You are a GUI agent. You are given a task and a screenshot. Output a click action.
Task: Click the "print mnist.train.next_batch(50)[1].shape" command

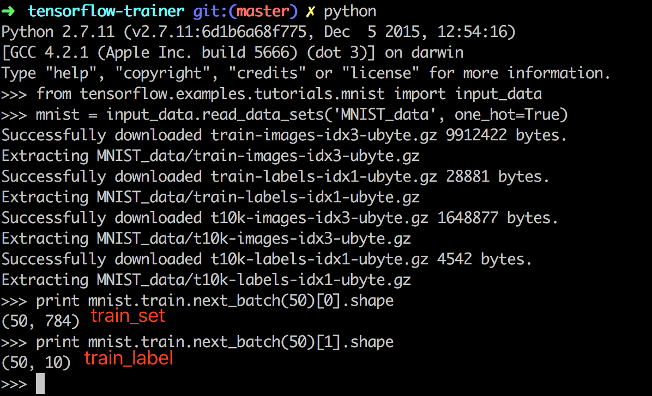click(x=215, y=343)
